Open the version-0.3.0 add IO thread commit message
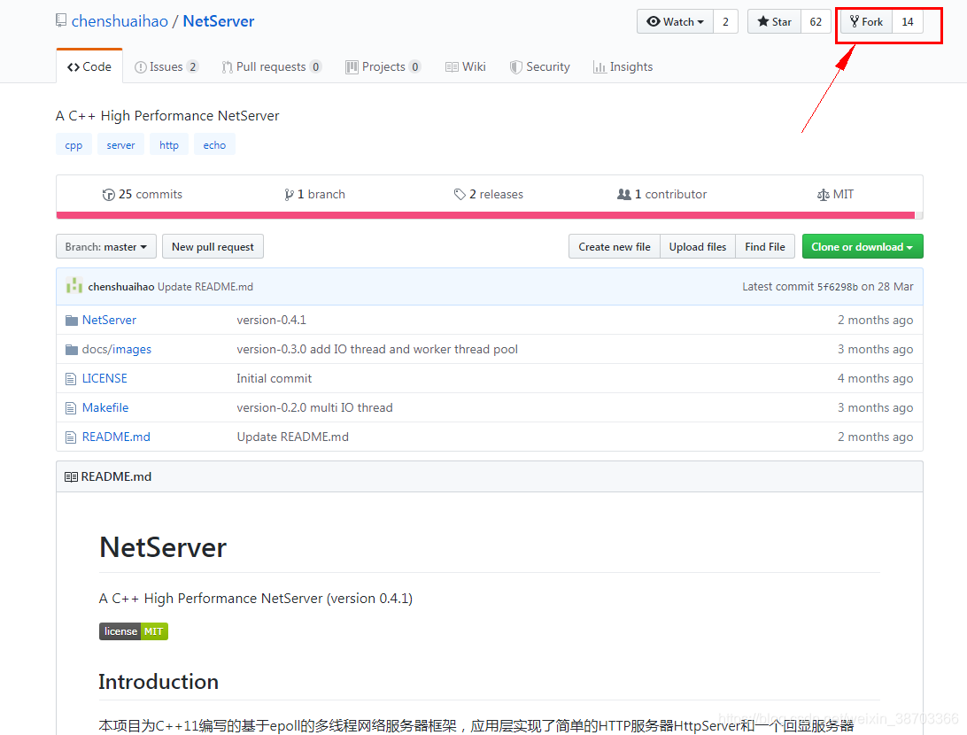The width and height of the screenshot is (967, 735). (x=377, y=349)
